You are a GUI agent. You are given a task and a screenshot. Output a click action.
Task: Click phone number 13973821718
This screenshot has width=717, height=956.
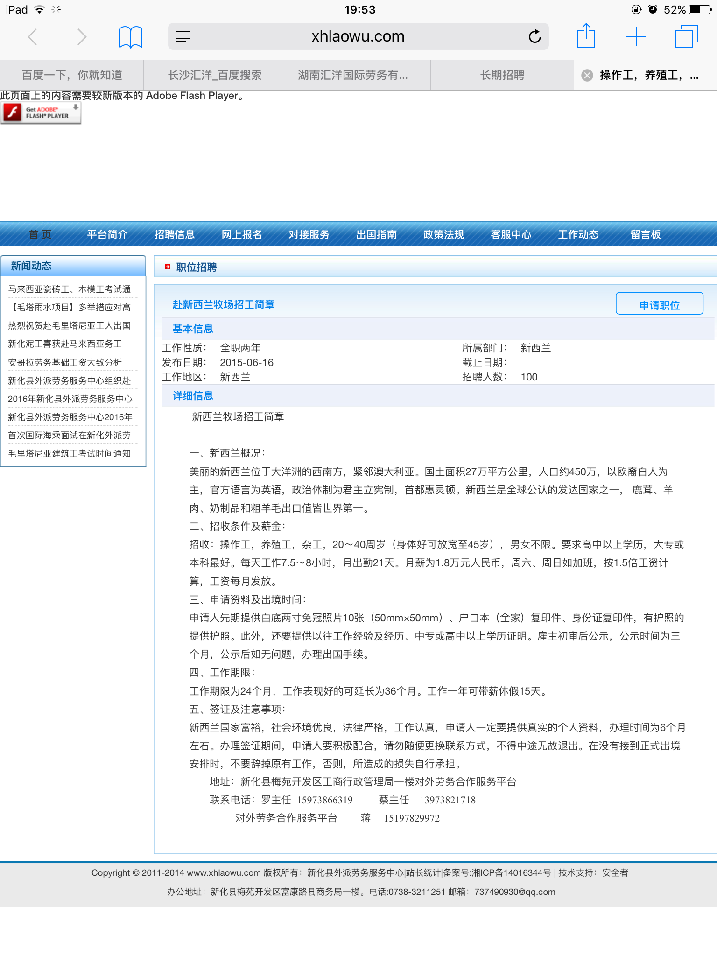coord(448,800)
